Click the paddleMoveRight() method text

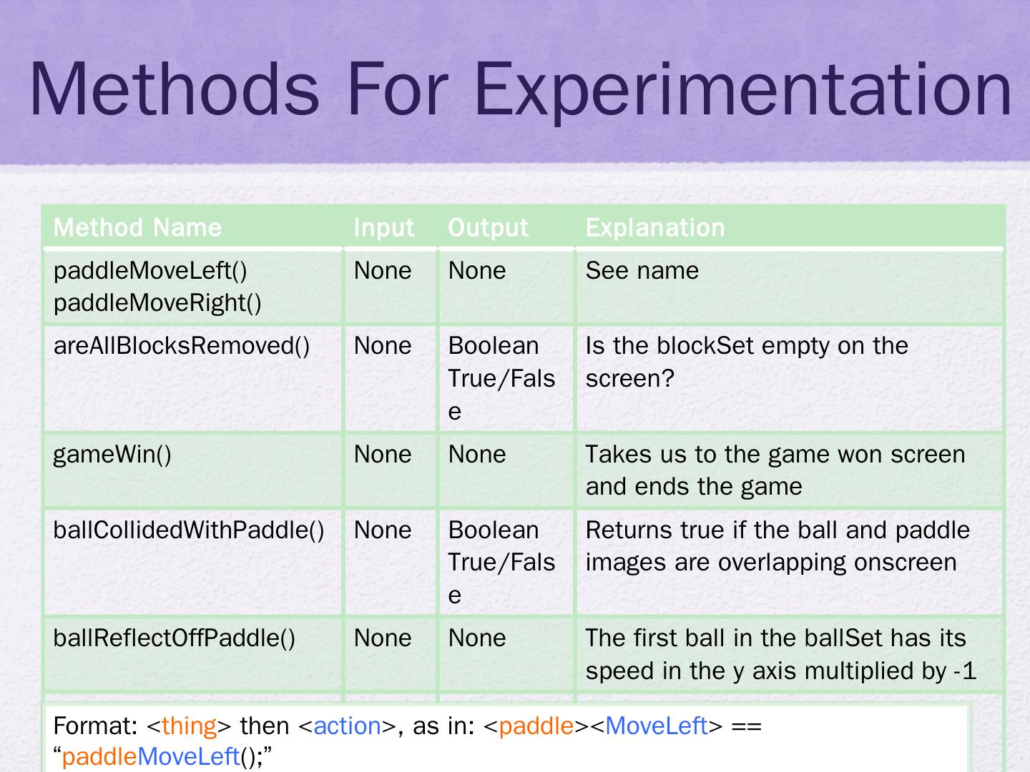pyautogui.click(x=157, y=303)
